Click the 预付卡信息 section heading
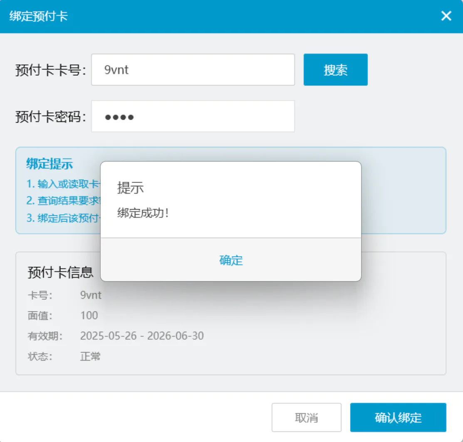 pyautogui.click(x=60, y=272)
